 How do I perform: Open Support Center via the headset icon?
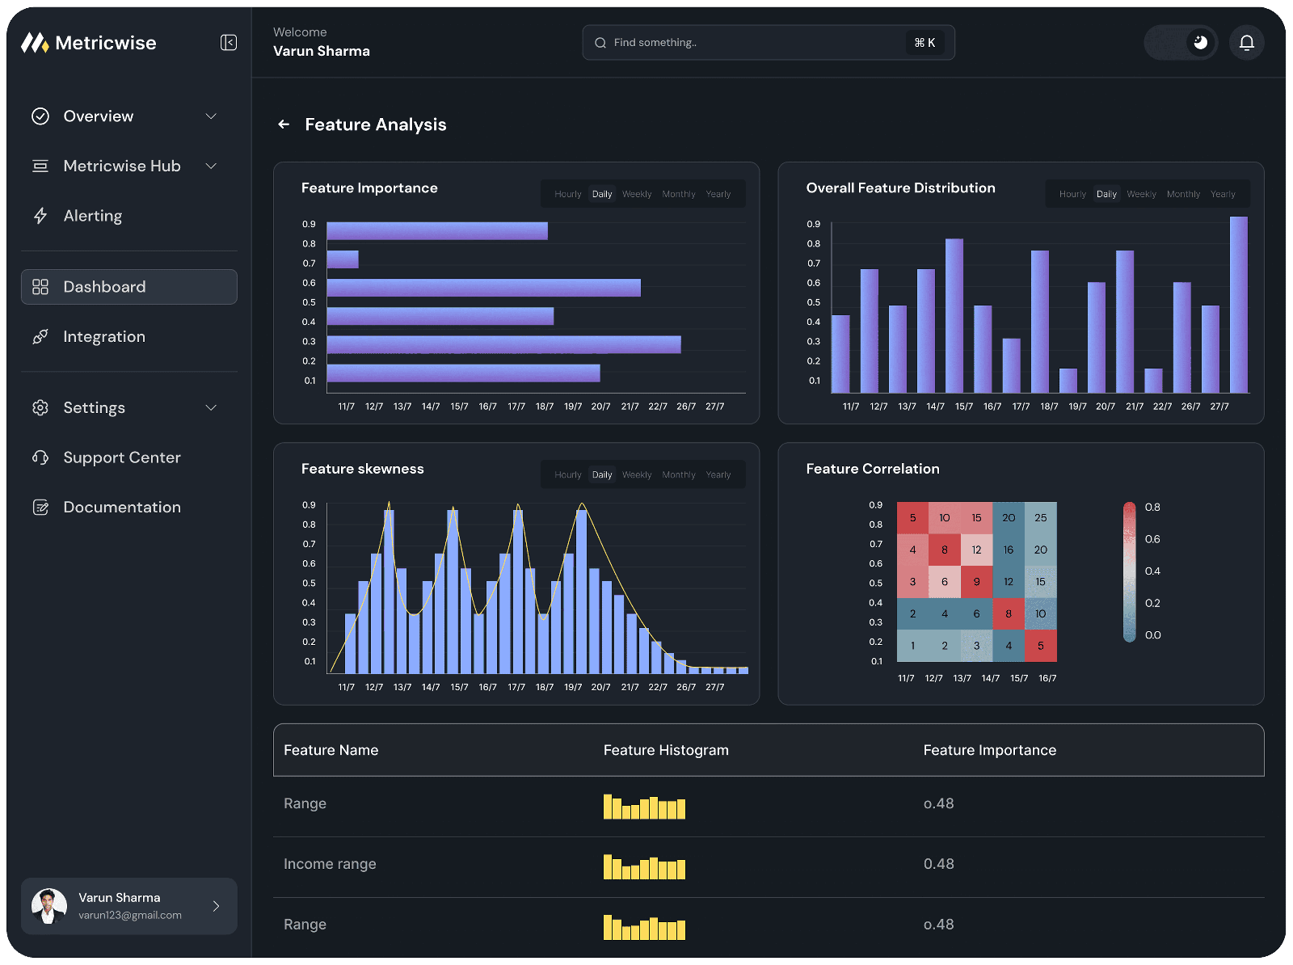[x=40, y=457]
